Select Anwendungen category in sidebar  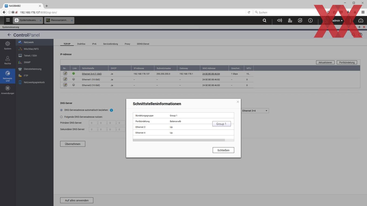[x=8, y=90]
